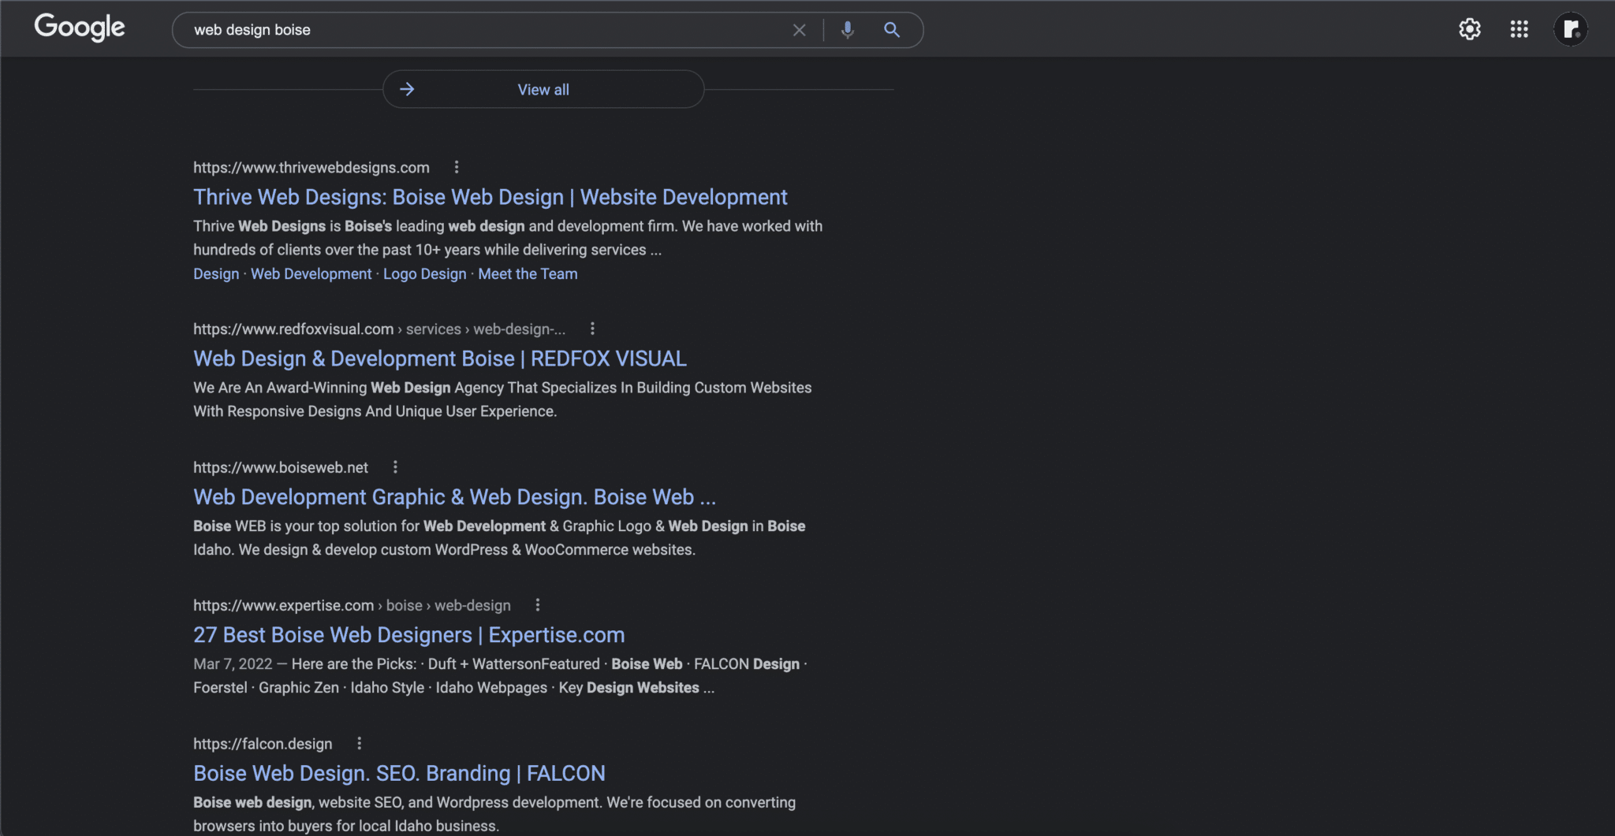Open the 27 Best Boise Web Designers result
Viewport: 1615px width, 836px height.
[x=408, y=634]
